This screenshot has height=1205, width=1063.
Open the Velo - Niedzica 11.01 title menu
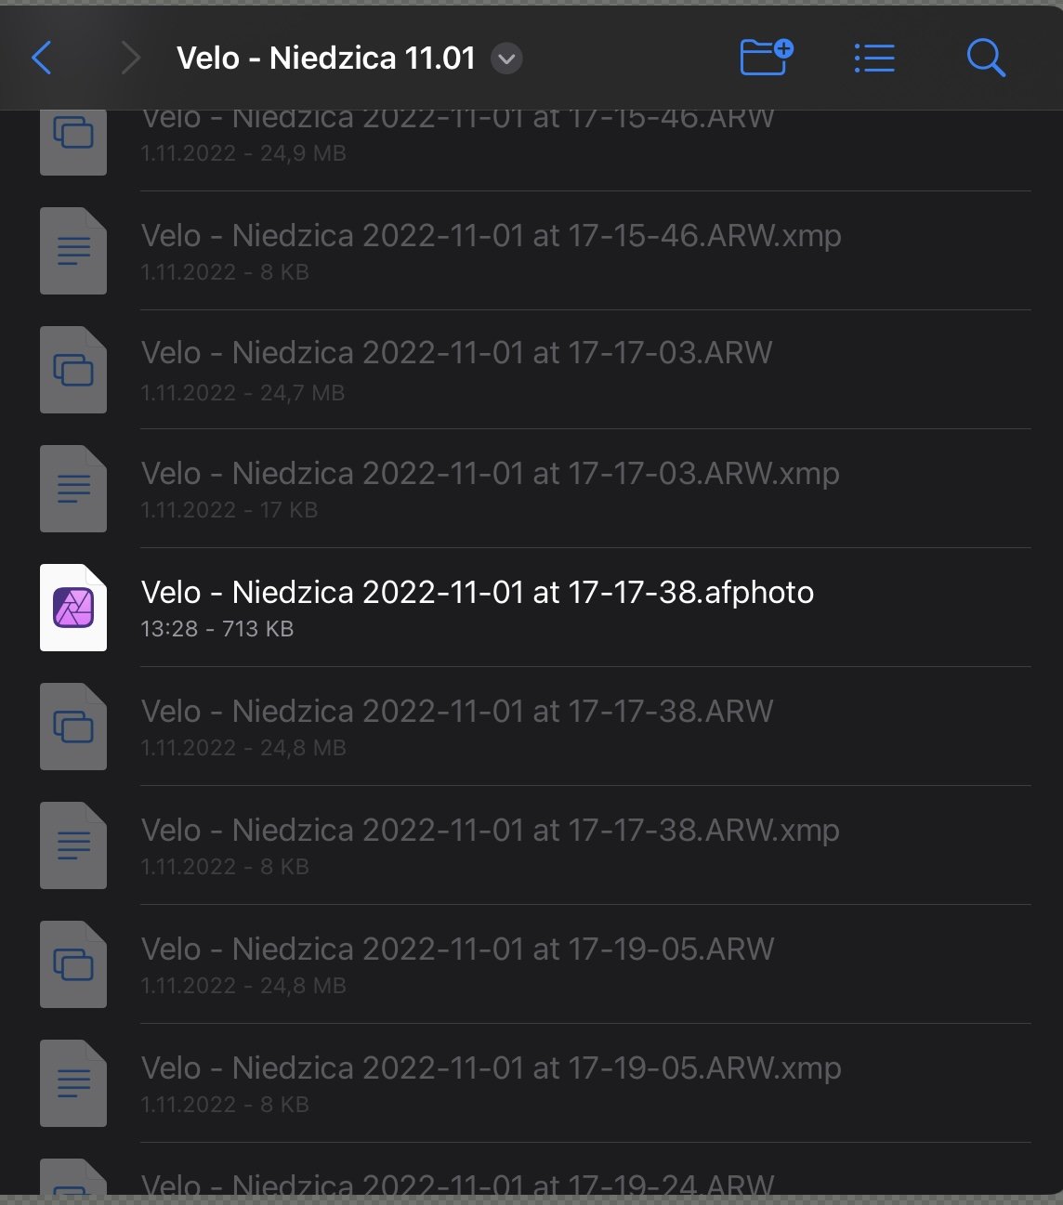(x=326, y=58)
